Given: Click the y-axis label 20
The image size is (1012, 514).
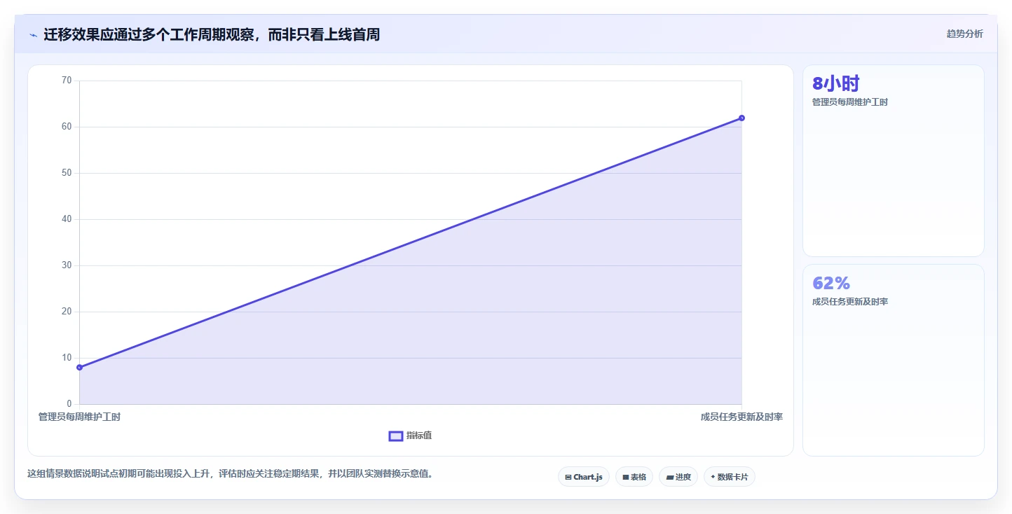Looking at the screenshot, I should click(67, 312).
